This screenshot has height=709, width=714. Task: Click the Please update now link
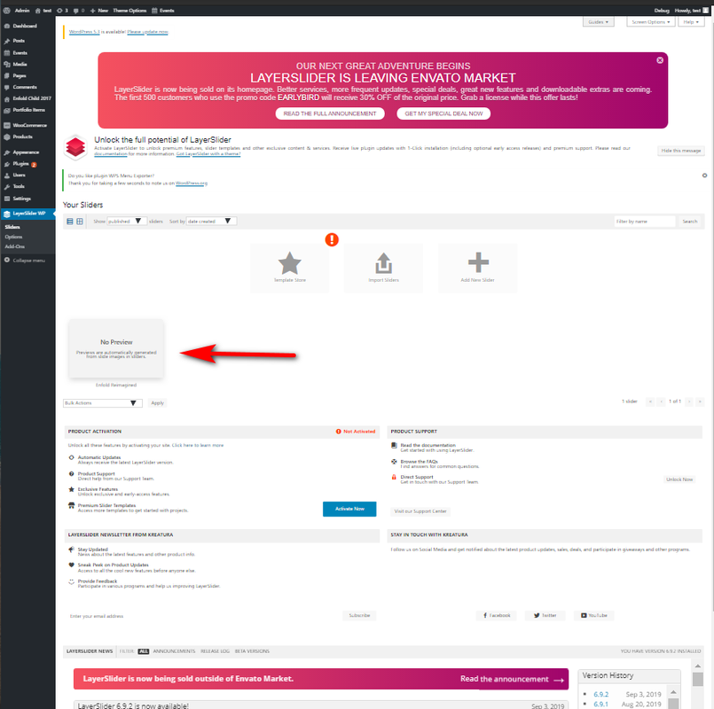147,32
